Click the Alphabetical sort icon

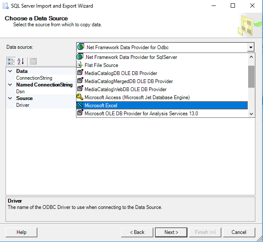click(21, 61)
